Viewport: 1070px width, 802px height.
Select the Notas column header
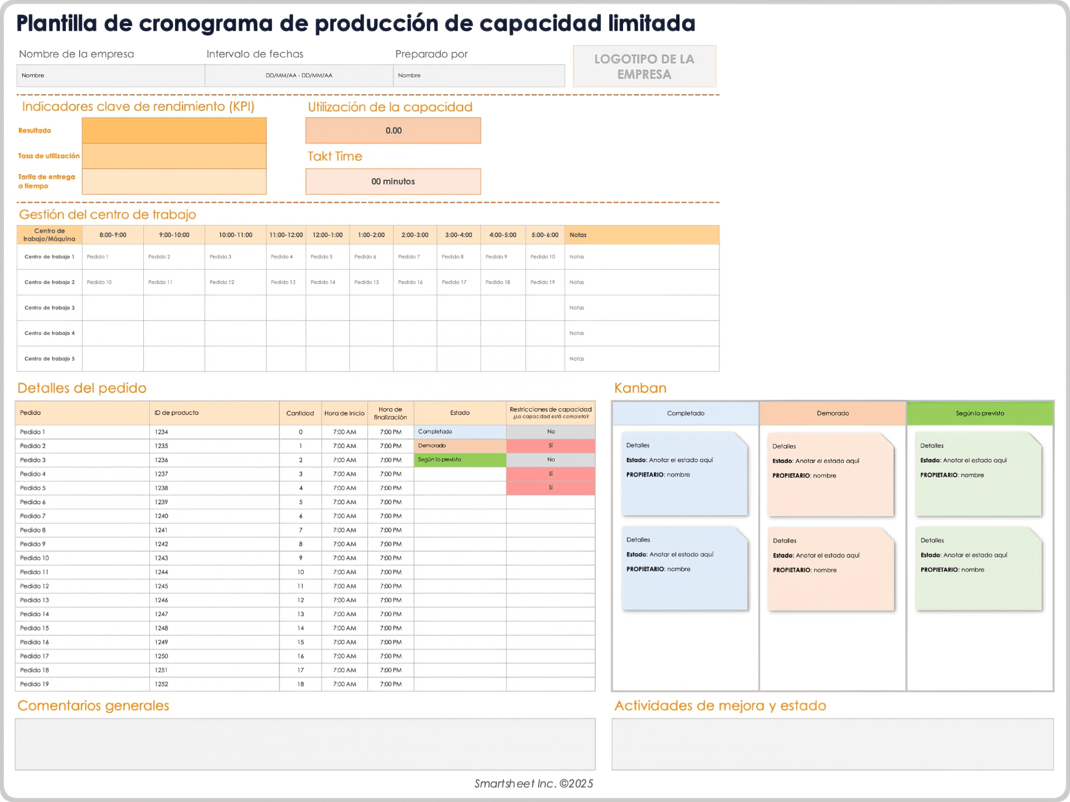(x=641, y=235)
